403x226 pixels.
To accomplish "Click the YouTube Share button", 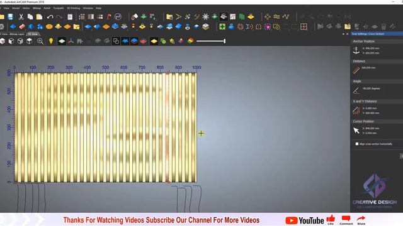I will (361, 220).
